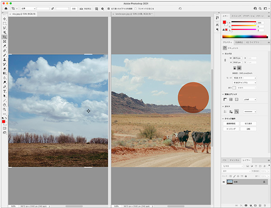Toggle rulers in Rulers & Grids section

pyautogui.click(x=225, y=99)
